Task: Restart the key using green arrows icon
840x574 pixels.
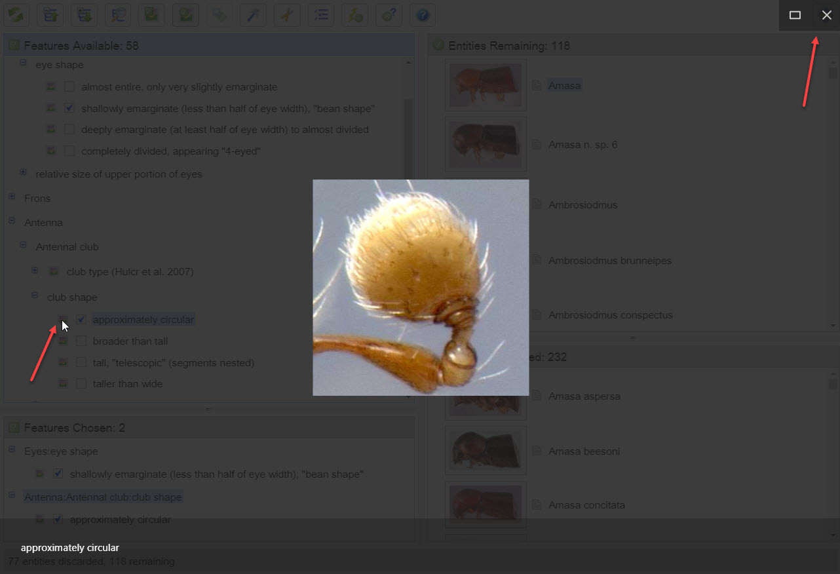Action: [x=16, y=15]
